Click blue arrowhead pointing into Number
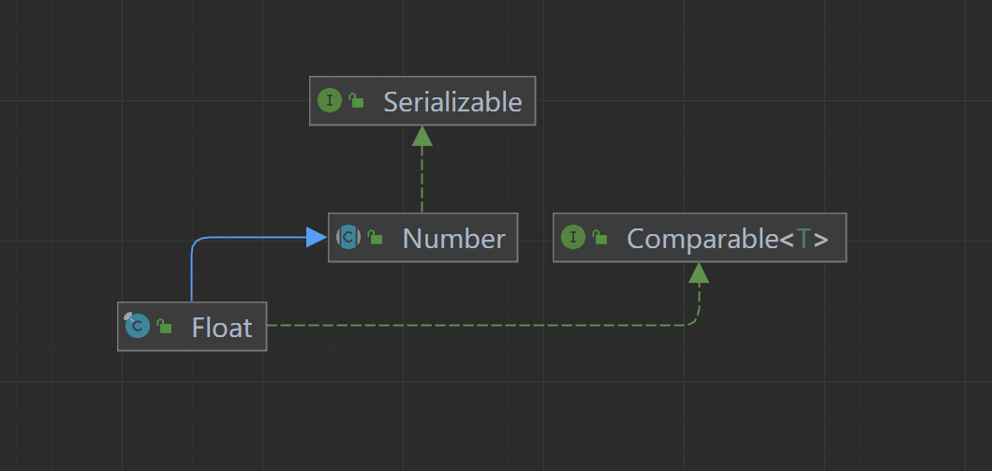 coord(317,237)
